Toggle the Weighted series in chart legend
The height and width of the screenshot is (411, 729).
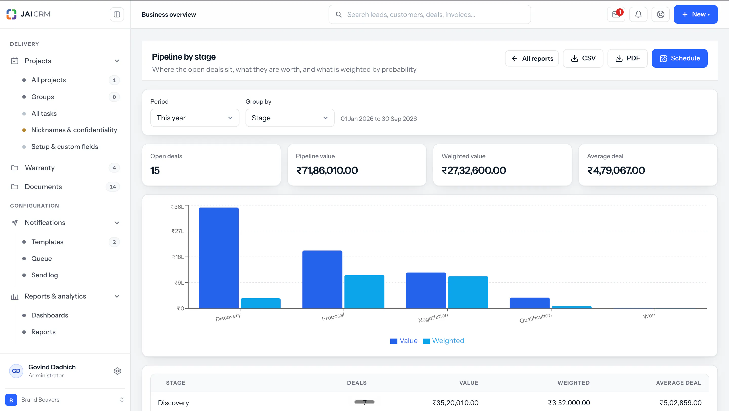coord(443,341)
